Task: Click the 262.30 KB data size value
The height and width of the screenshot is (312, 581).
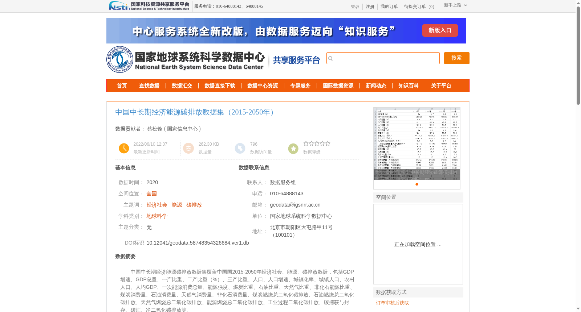Action: (209, 144)
